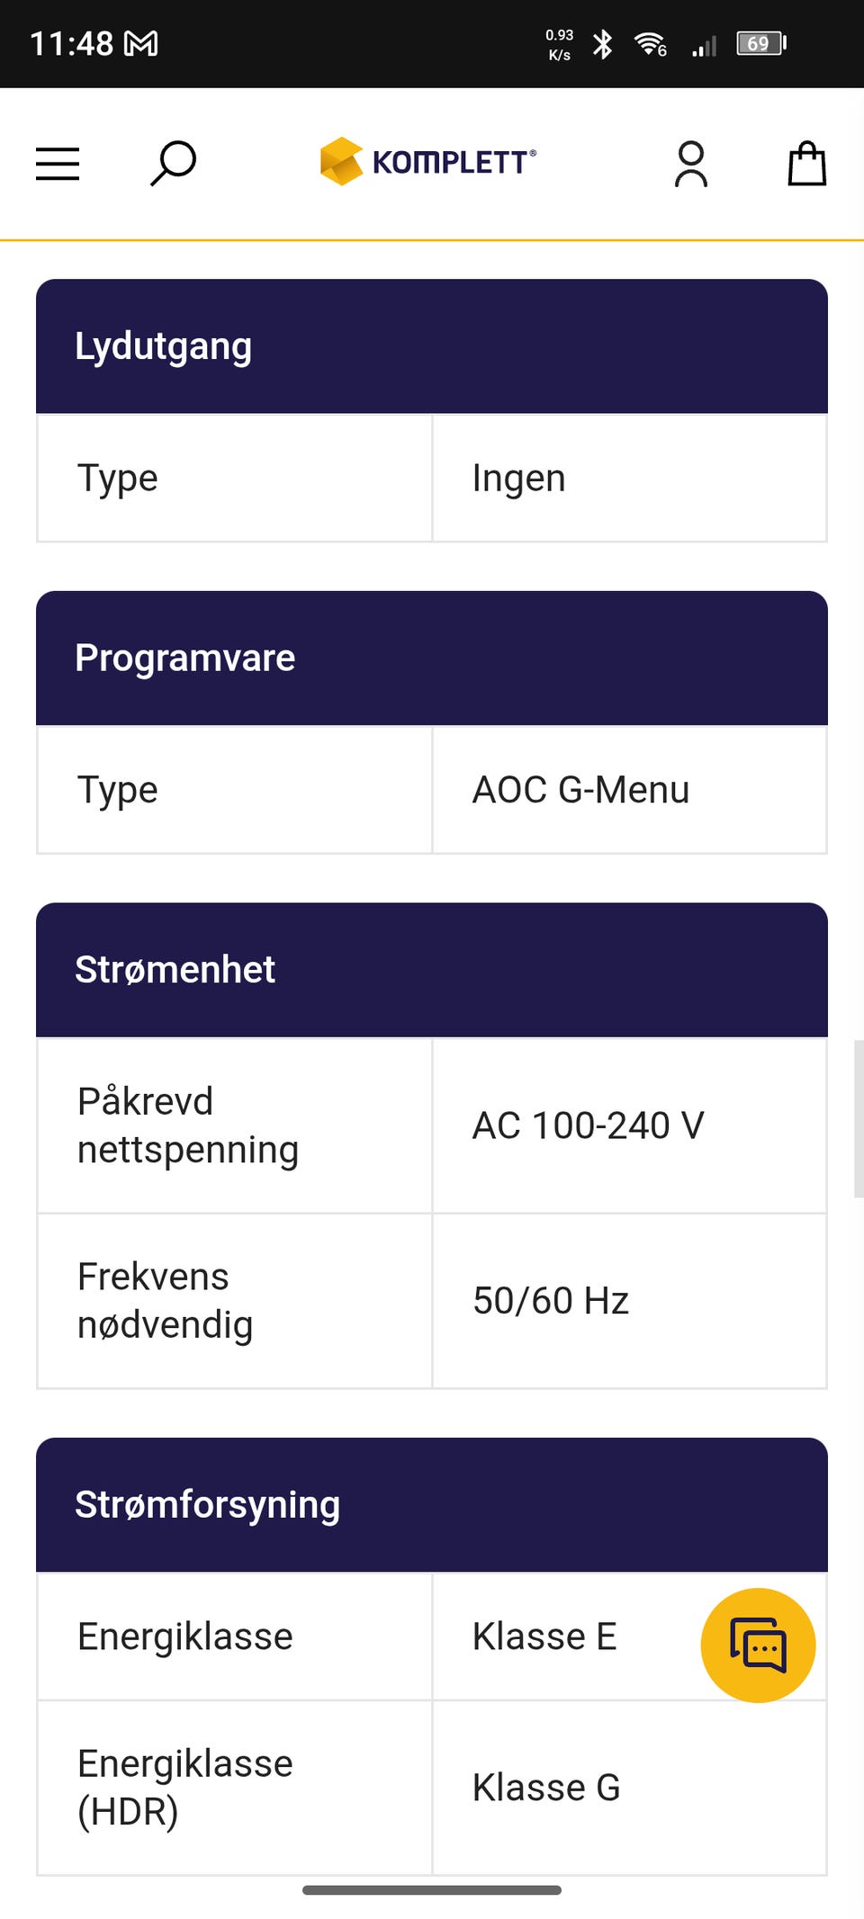
Task: Collapse the Lydutgang section header
Action: coord(432,346)
